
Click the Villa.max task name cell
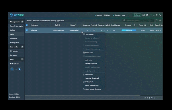tap(34, 30)
